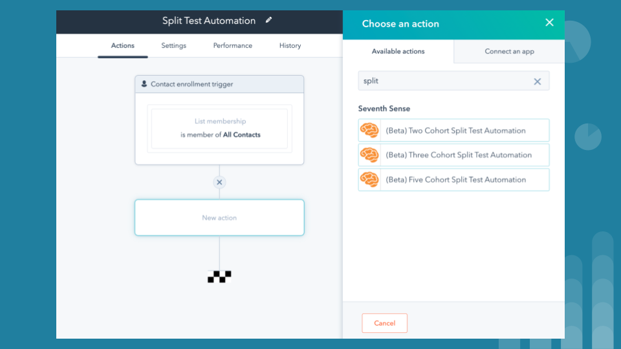Click brain icon for Two Cohort Split Test

369,131
